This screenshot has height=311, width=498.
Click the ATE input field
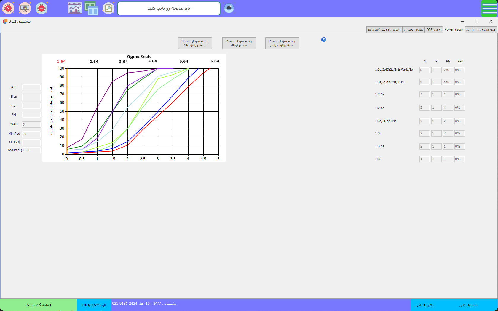tap(31, 87)
